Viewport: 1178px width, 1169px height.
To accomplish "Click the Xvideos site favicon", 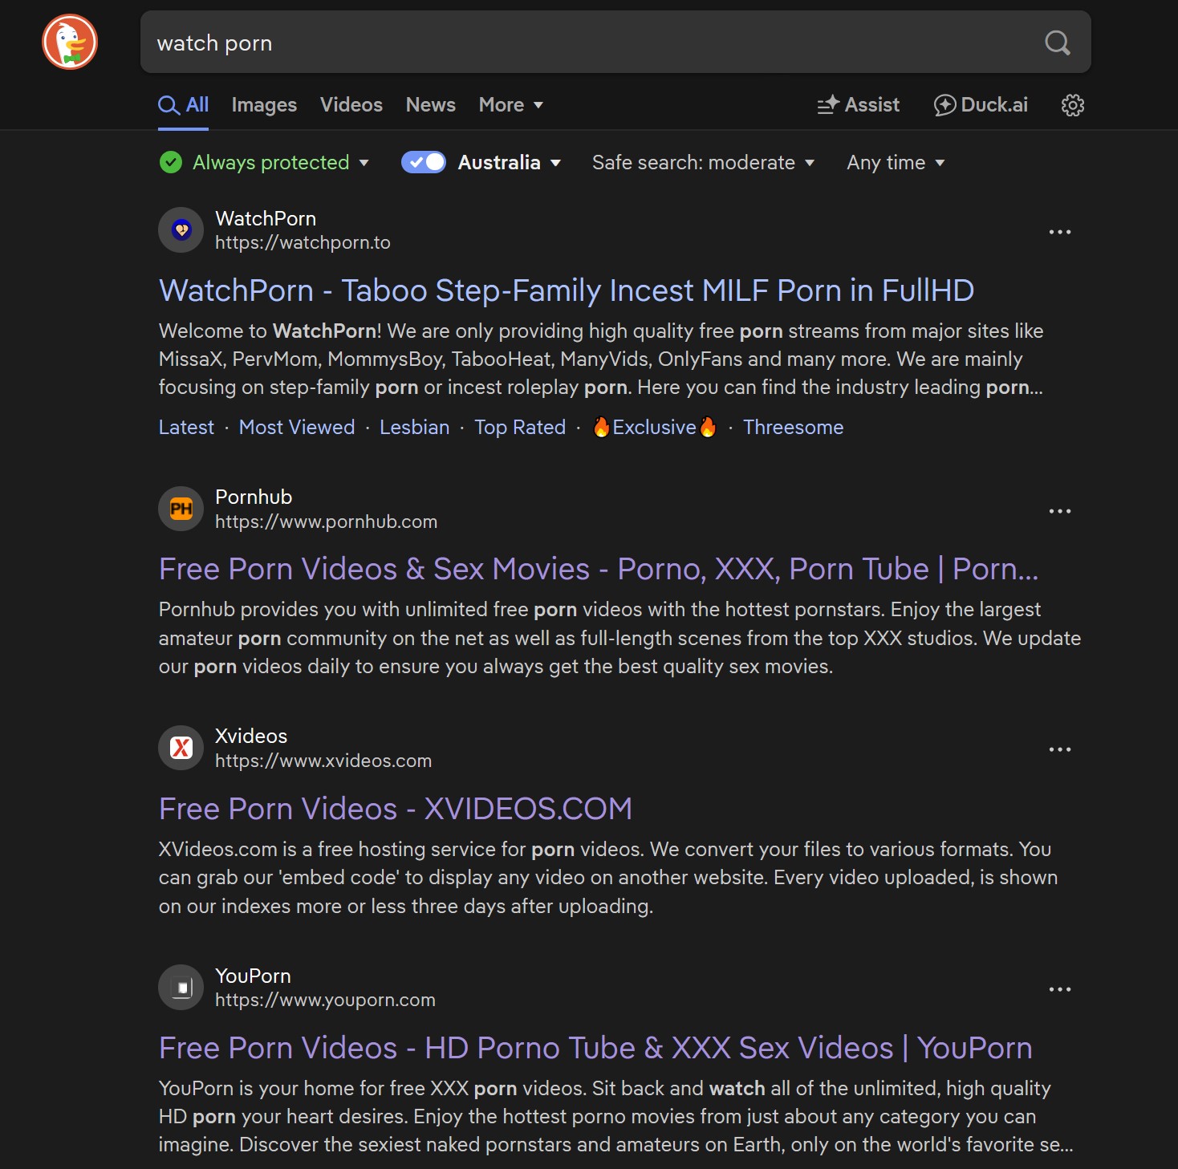I will coord(181,748).
